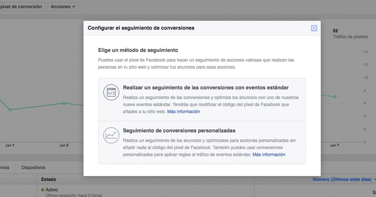The width and height of the screenshot is (376, 197).
Task: Click the green Activo status indicator
Action: (x=43, y=190)
